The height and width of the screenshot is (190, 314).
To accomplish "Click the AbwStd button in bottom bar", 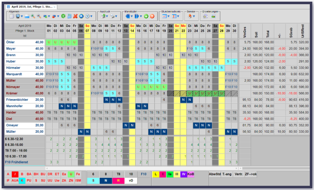I will click(215, 173).
